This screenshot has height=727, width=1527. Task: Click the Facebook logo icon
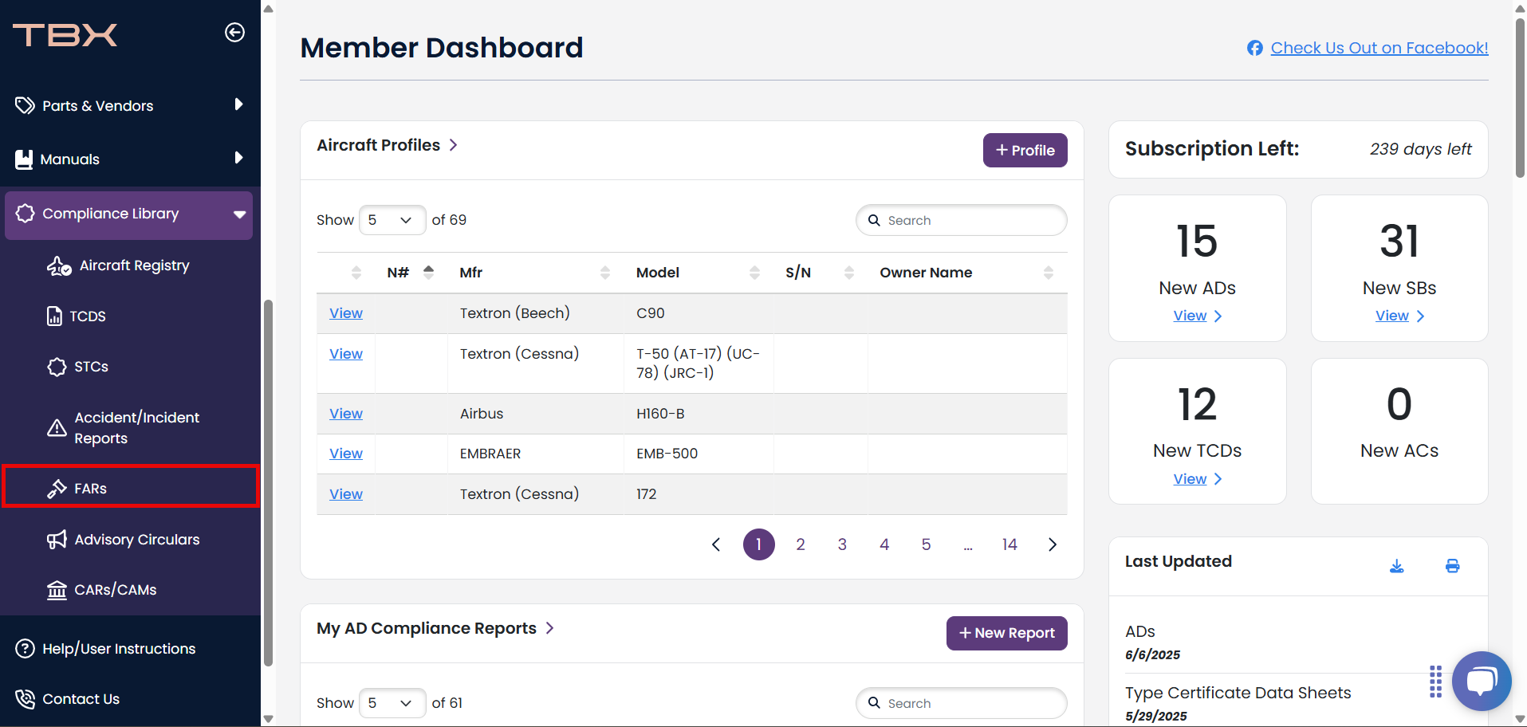[1255, 48]
